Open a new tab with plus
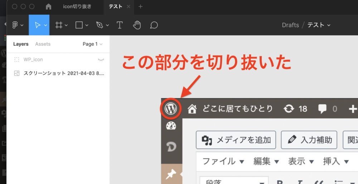This screenshot has width=358, height=184. pyautogui.click(x=141, y=6)
